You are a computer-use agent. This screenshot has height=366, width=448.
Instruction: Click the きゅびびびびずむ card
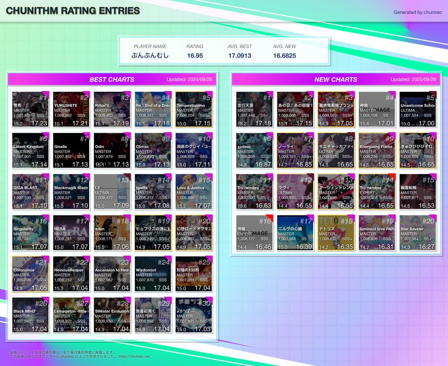[x=418, y=151]
